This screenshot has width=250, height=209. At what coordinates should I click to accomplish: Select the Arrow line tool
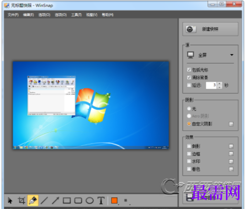[56, 201]
